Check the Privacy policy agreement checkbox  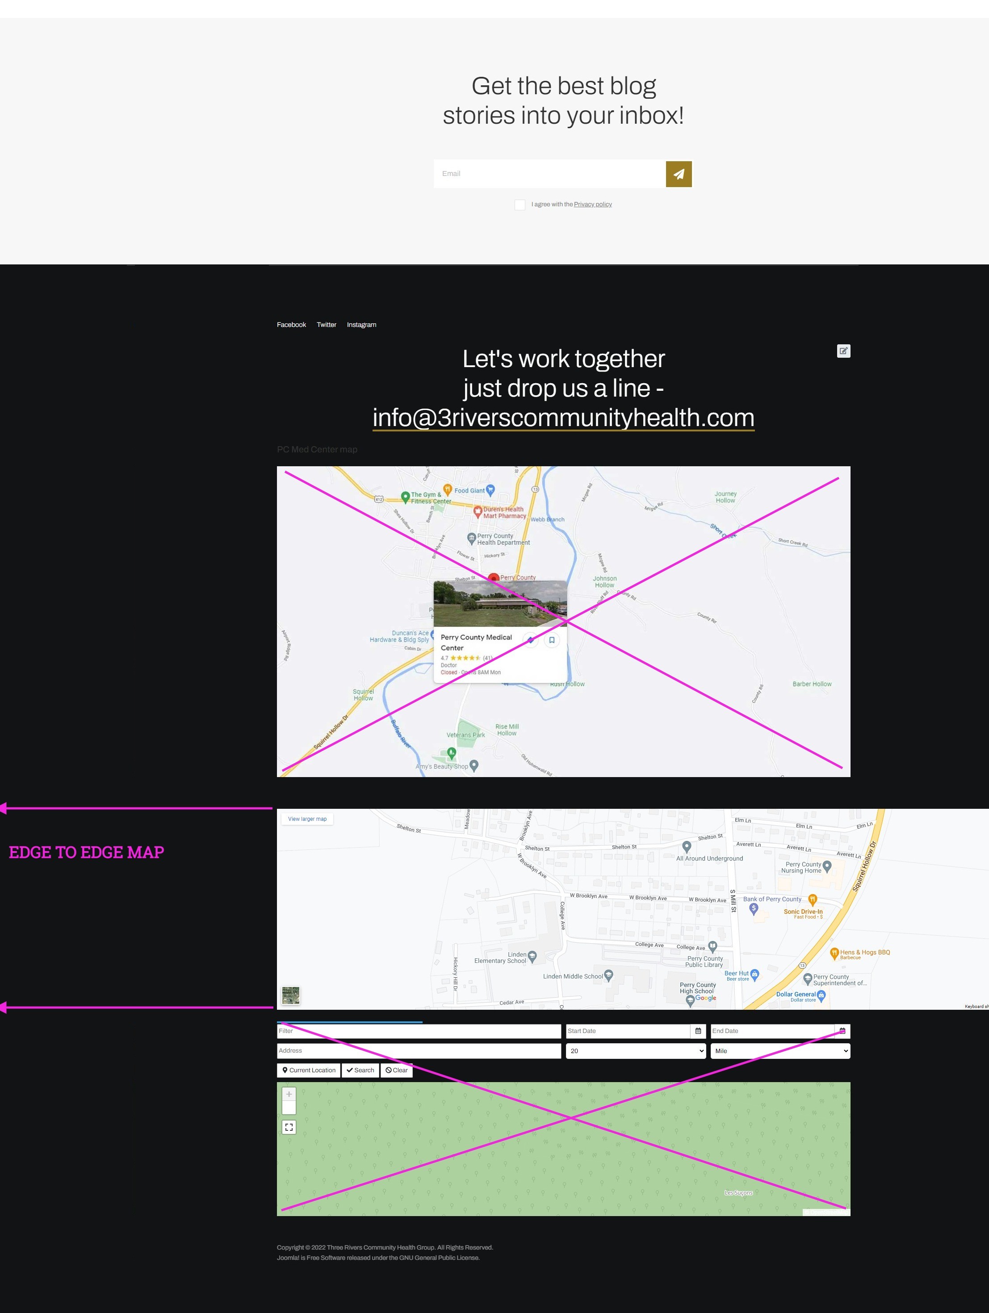(520, 205)
